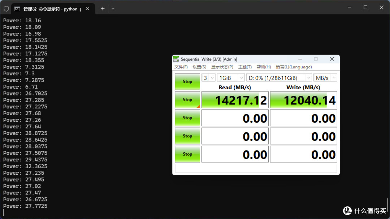The width and height of the screenshot is (390, 219).
Task: Click the terminal line Power: 27.7725
Action: [25, 206]
